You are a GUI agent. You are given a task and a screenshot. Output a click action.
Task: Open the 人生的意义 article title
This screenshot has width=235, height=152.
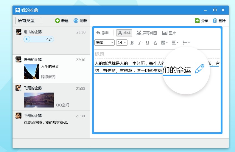[50, 66]
